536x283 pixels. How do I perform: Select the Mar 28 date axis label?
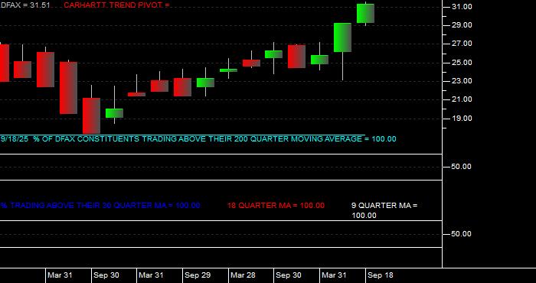(243, 275)
